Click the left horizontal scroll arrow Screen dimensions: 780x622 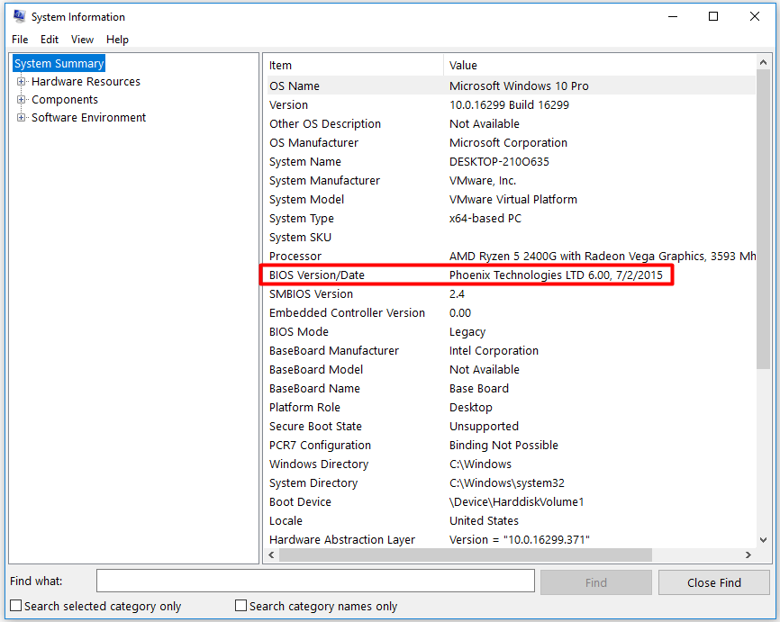(270, 554)
